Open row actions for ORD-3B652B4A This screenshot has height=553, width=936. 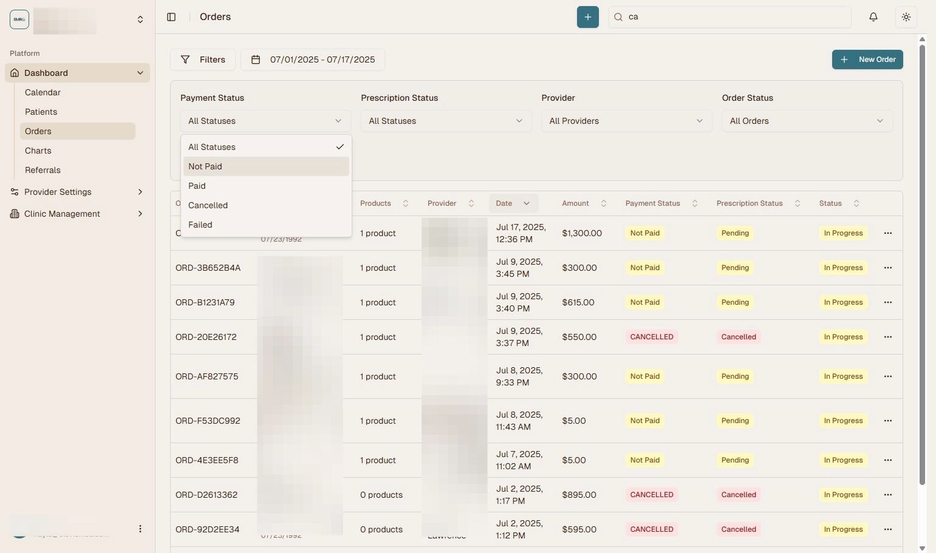tap(887, 268)
